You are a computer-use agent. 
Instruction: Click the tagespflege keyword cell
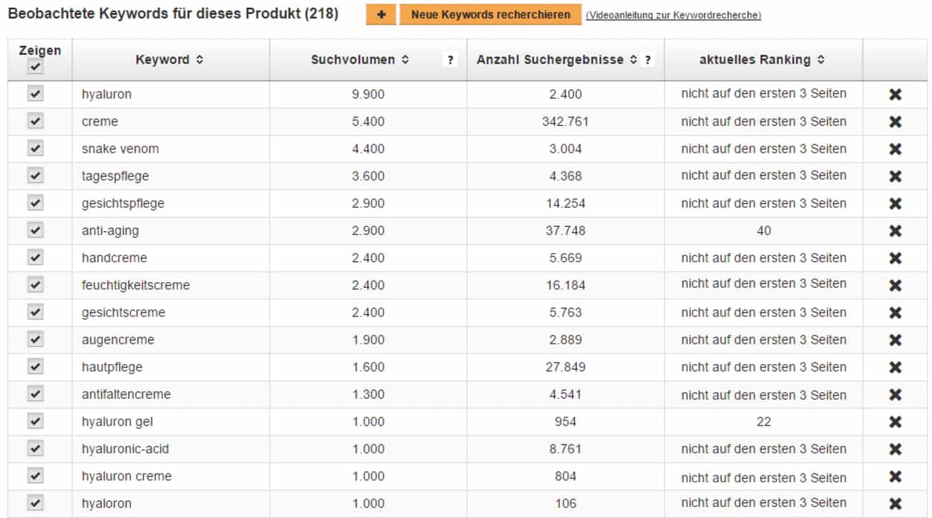pyautogui.click(x=115, y=176)
